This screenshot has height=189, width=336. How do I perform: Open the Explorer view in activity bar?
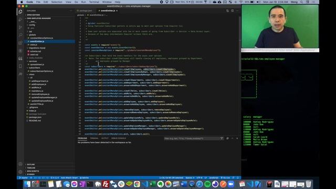pyautogui.click(x=20, y=12)
